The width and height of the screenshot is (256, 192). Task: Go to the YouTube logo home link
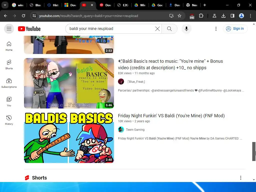click(x=29, y=29)
